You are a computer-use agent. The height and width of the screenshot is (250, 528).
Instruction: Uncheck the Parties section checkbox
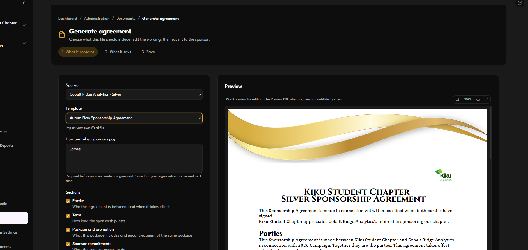pyautogui.click(x=68, y=201)
